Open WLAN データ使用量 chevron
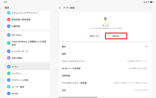The height and width of the screenshot is (98, 156). coord(148,68)
